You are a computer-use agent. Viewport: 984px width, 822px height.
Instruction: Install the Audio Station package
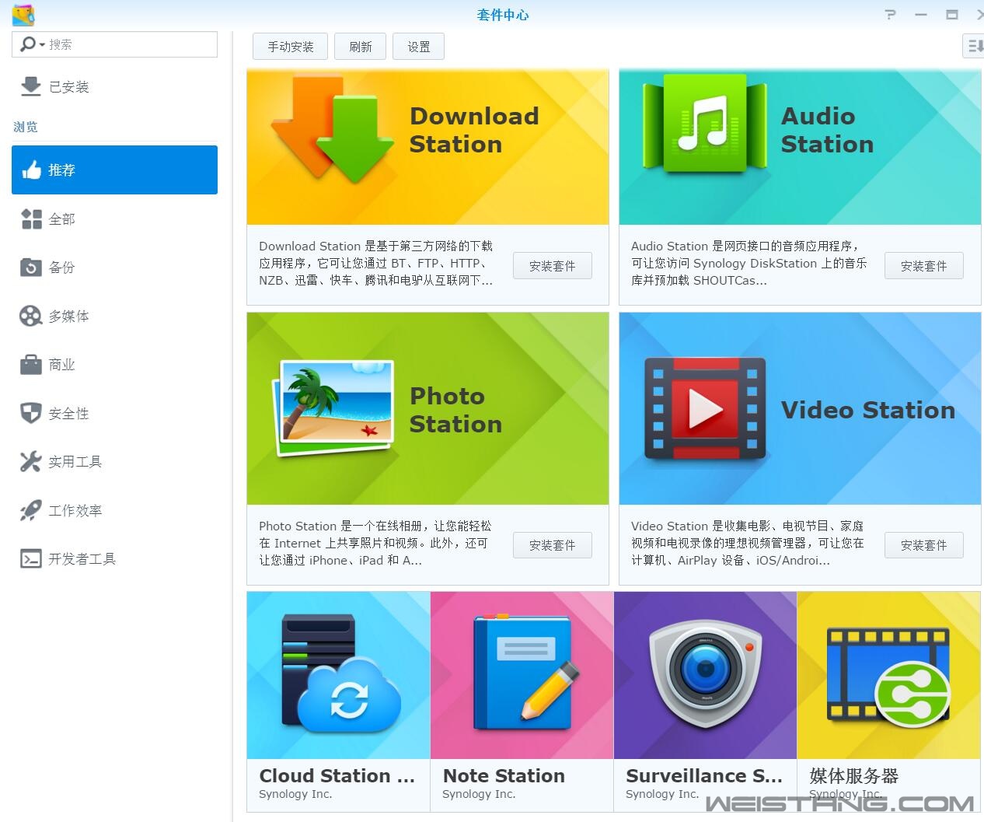(923, 266)
